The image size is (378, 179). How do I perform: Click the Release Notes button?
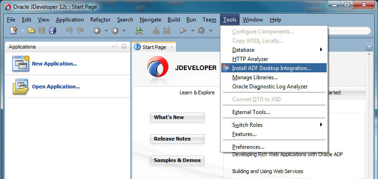tap(177, 139)
